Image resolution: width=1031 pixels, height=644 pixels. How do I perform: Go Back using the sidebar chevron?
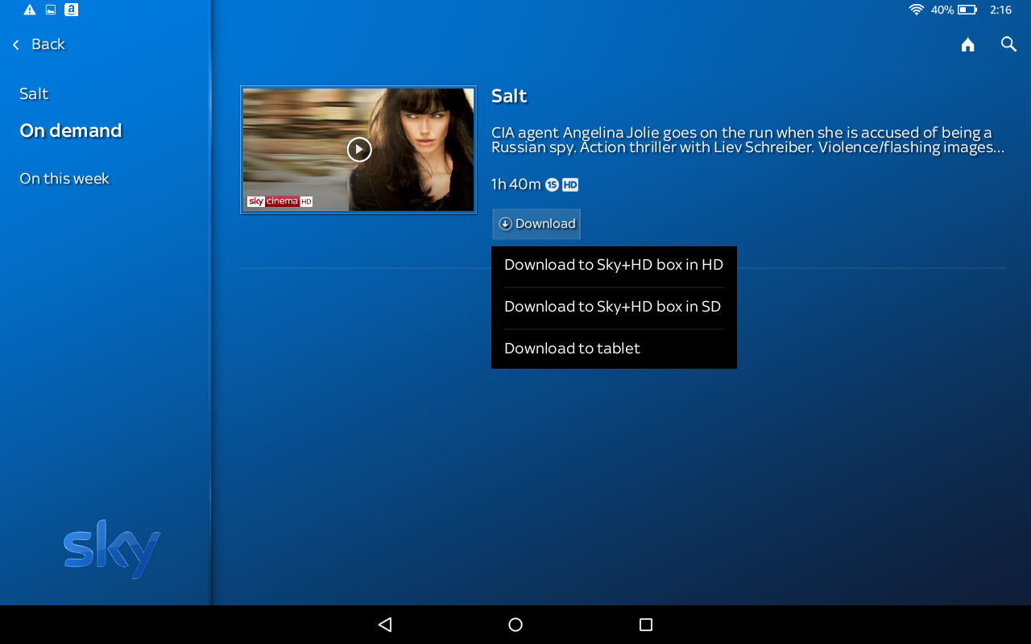(16, 45)
